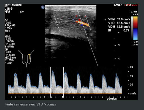Viewport: 144px width, 110px height.
Task: Click the second white spectral caliper line
Action: coord(63,82)
